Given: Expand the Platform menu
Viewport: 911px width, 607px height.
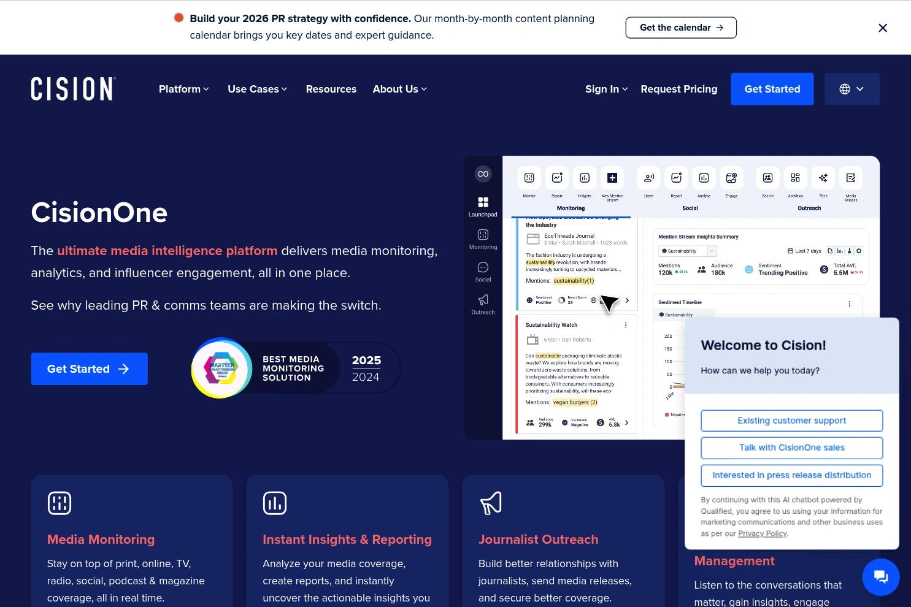Looking at the screenshot, I should click(183, 89).
